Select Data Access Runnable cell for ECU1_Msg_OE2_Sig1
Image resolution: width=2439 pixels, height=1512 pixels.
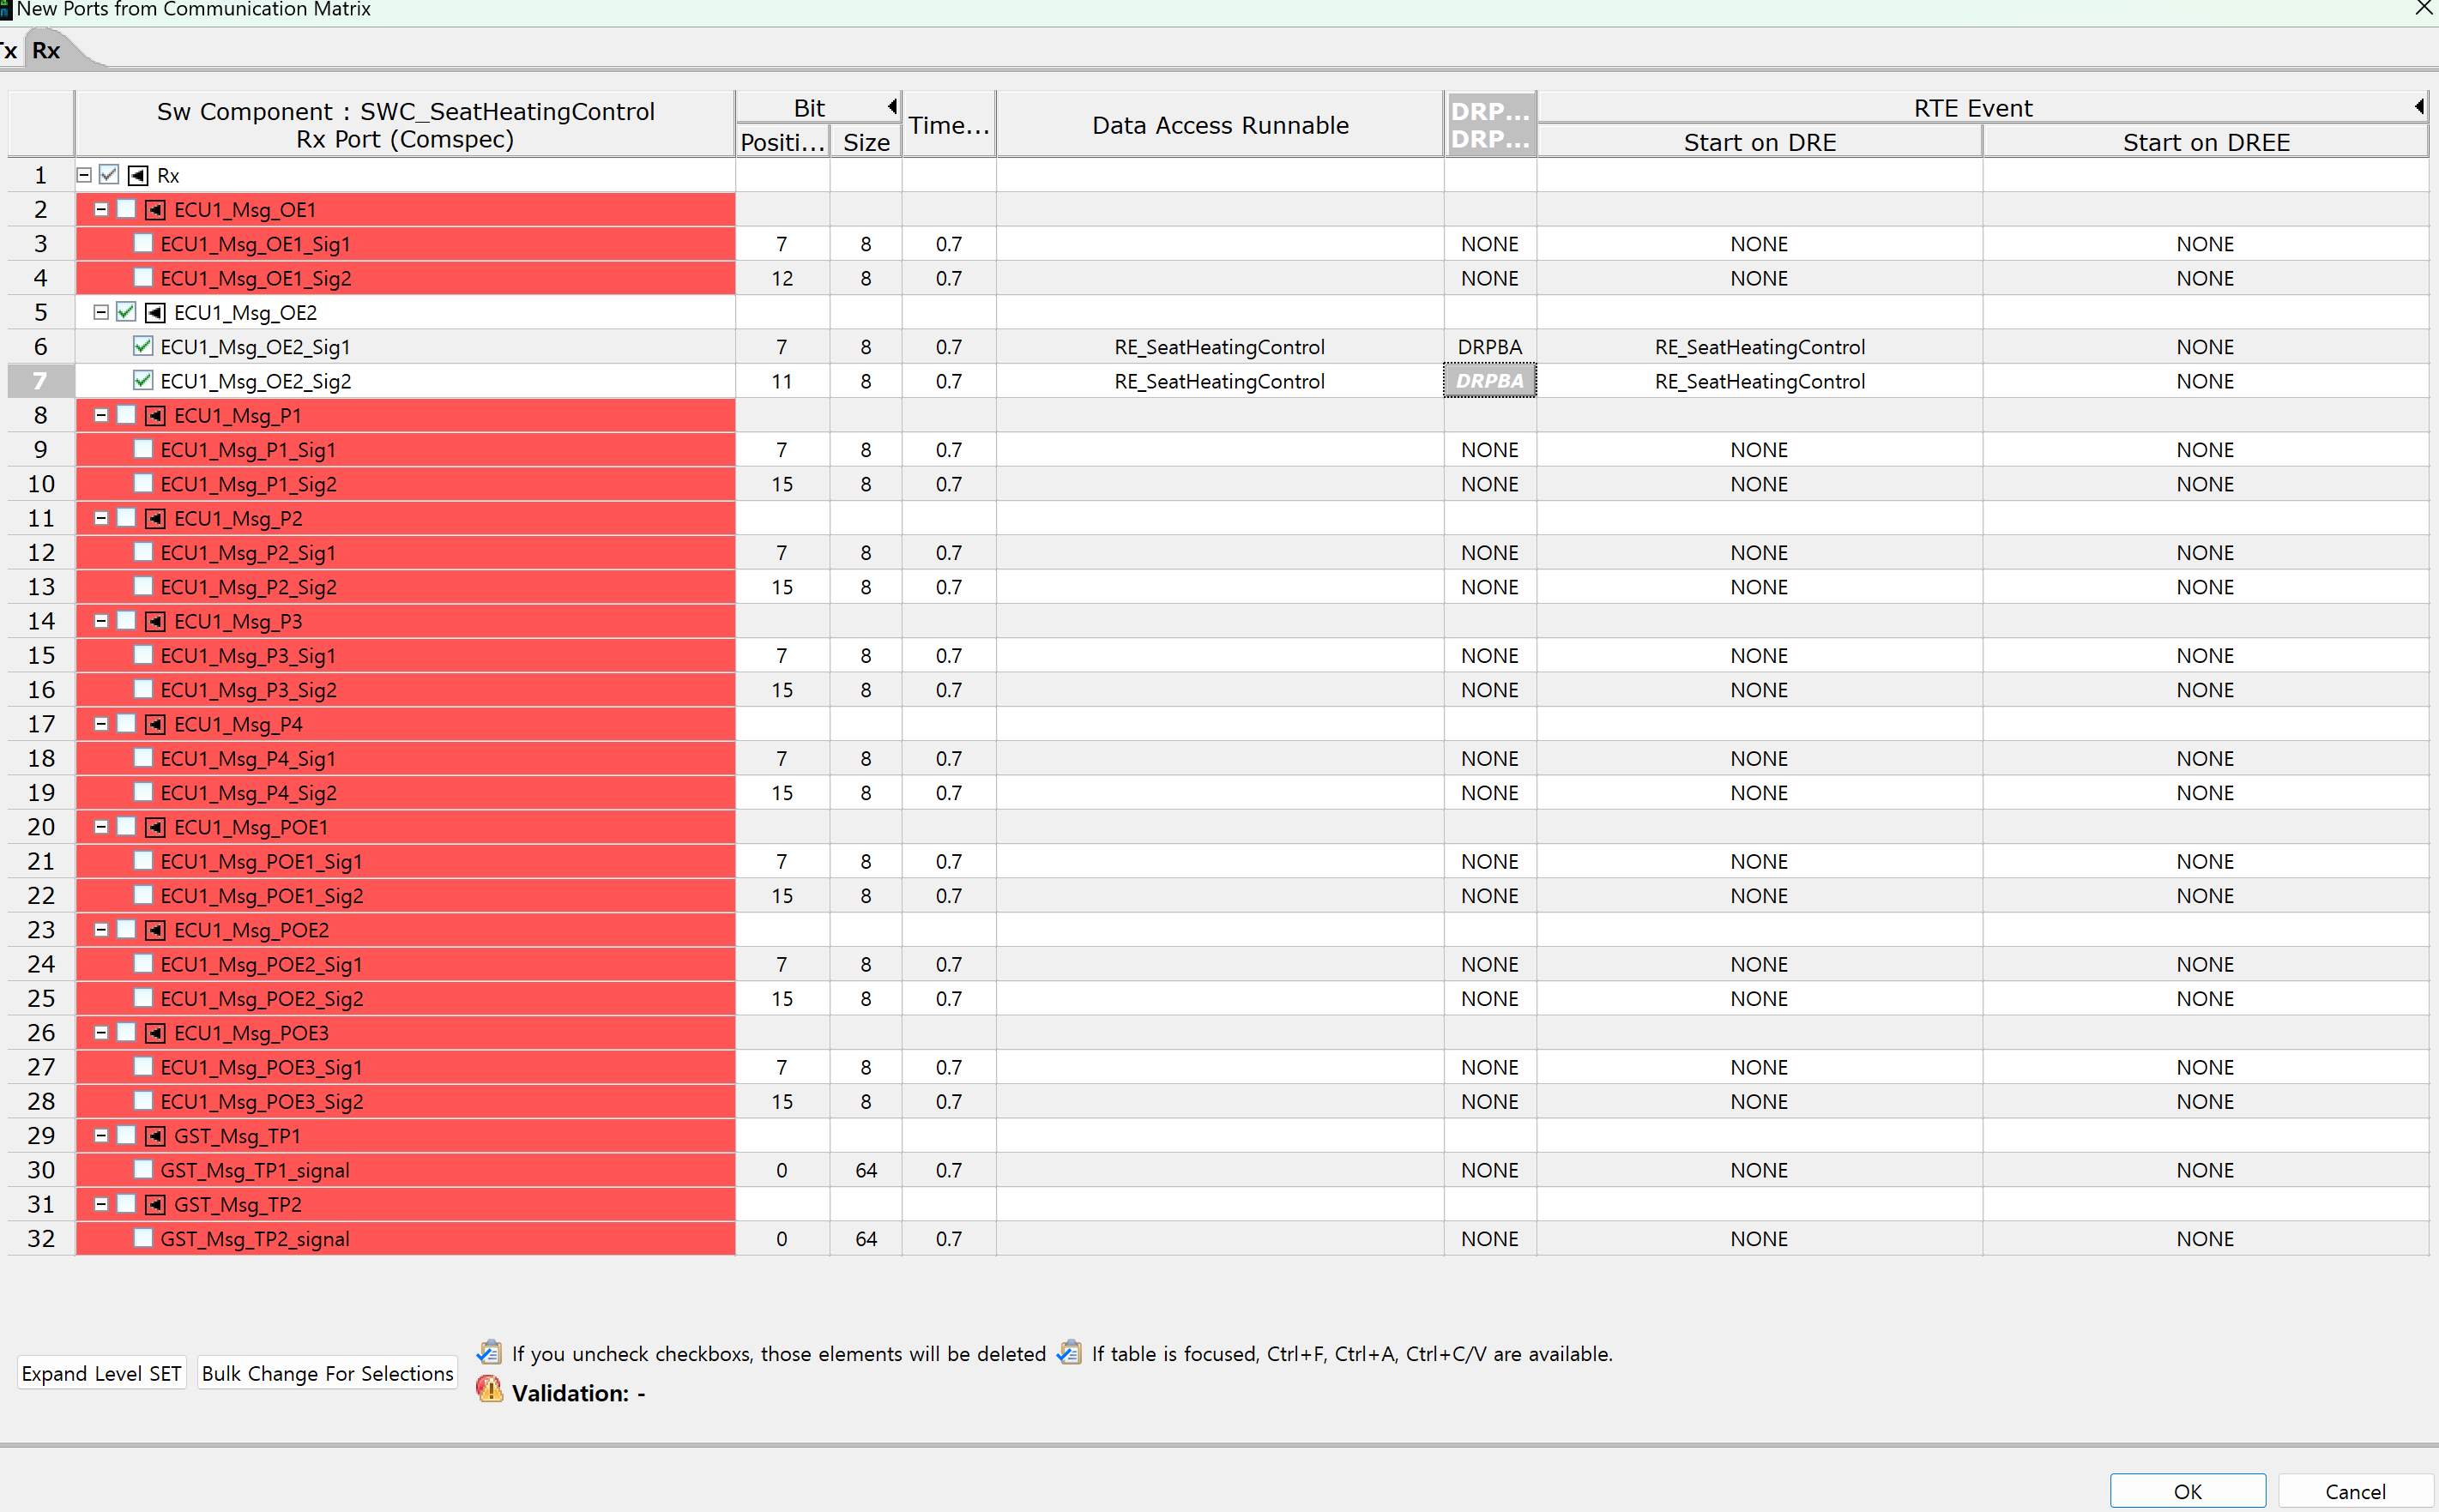coord(1220,347)
